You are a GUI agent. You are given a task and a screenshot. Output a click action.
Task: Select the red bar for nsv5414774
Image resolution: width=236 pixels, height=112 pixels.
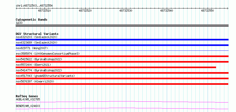[122, 73]
